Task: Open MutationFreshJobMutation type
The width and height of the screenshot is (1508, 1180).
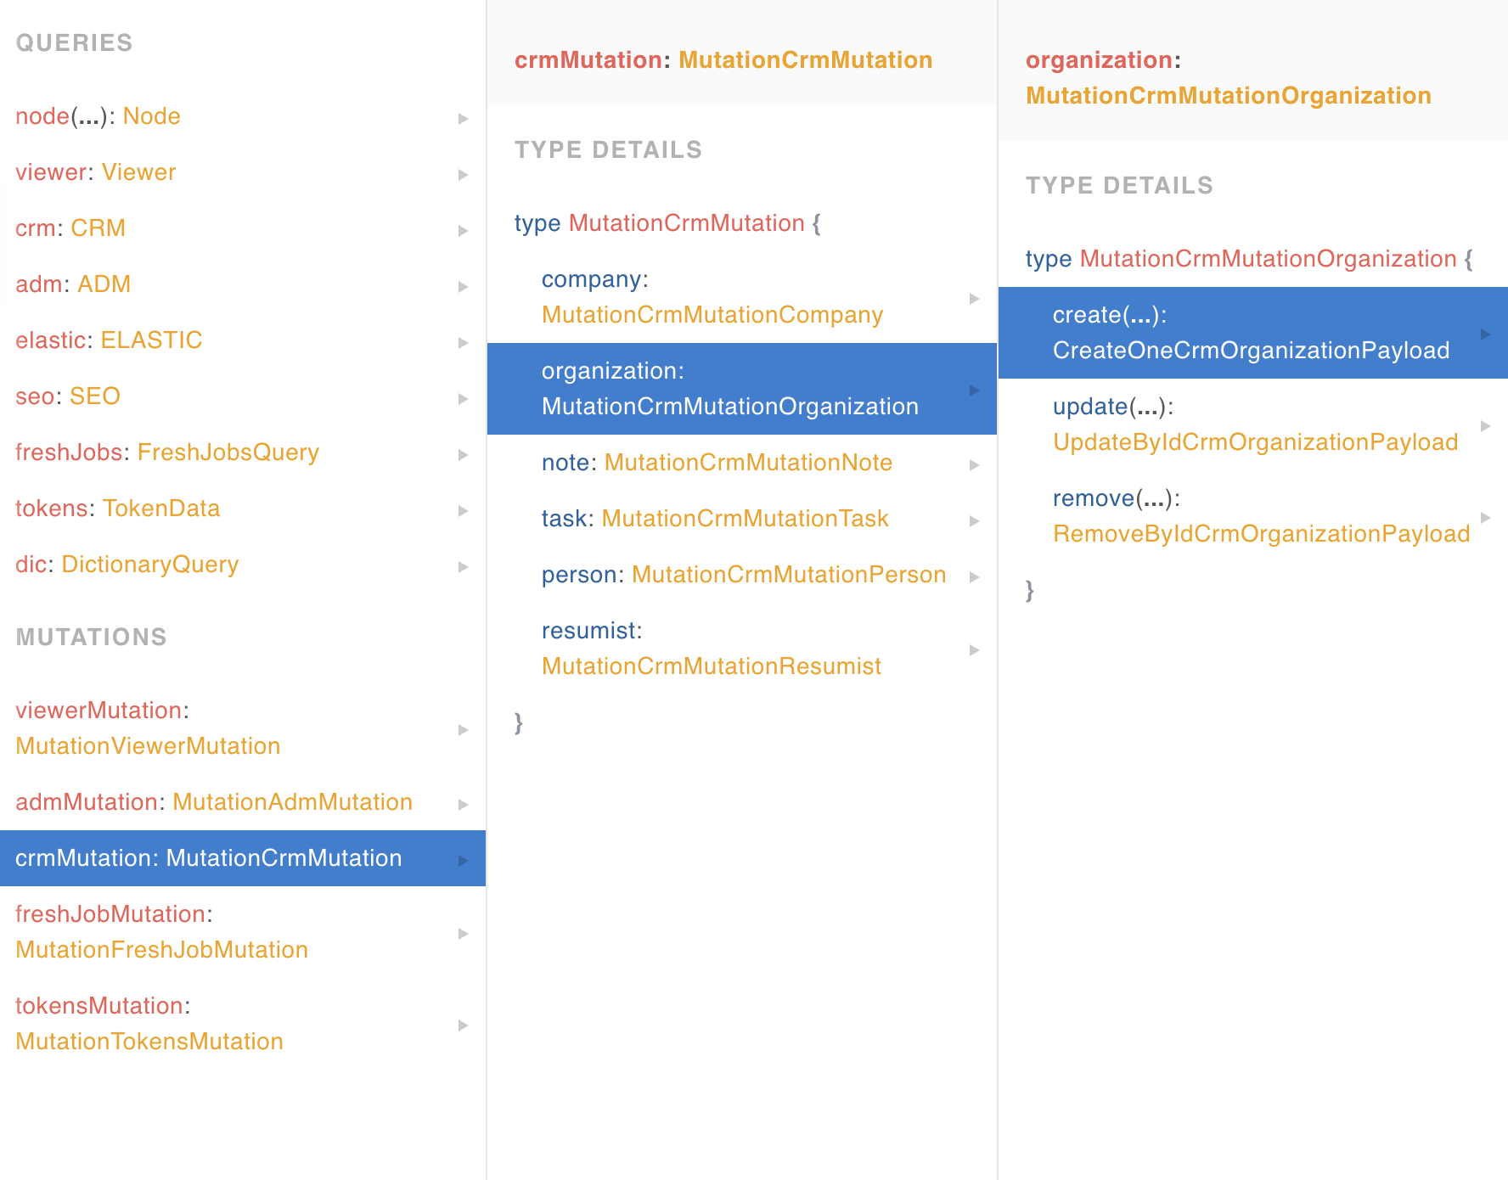Action: coord(161,950)
